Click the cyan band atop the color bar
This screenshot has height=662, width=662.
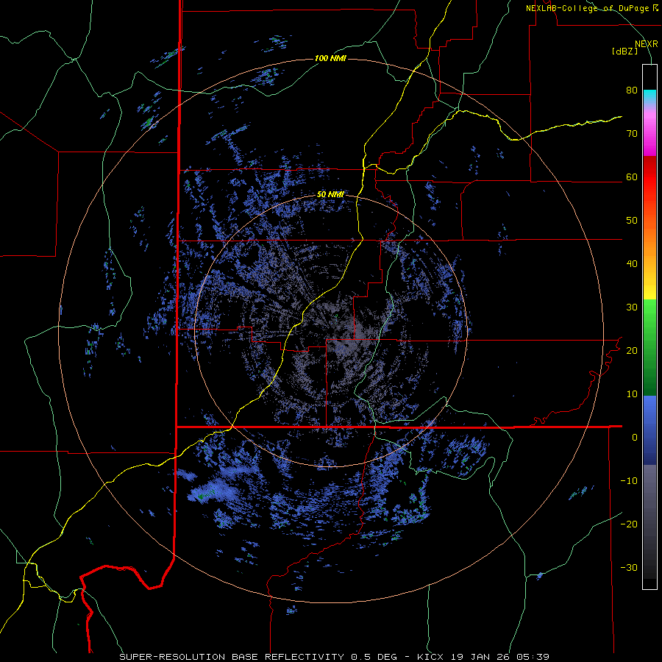pos(649,96)
